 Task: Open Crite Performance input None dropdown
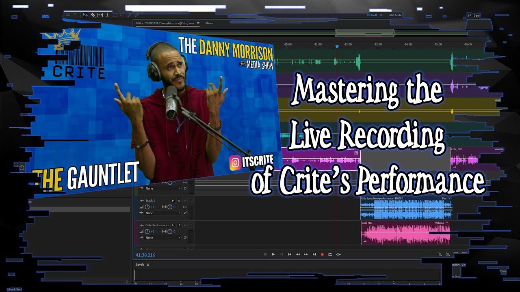[x=163, y=238]
